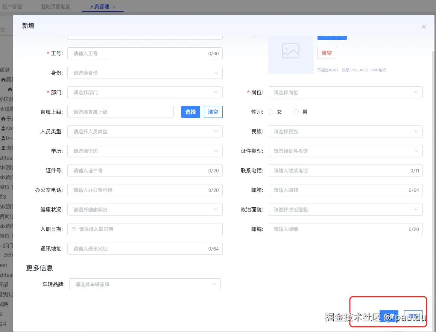Open the 车辆品牌 dropdown
436x332 pixels.
click(145, 284)
